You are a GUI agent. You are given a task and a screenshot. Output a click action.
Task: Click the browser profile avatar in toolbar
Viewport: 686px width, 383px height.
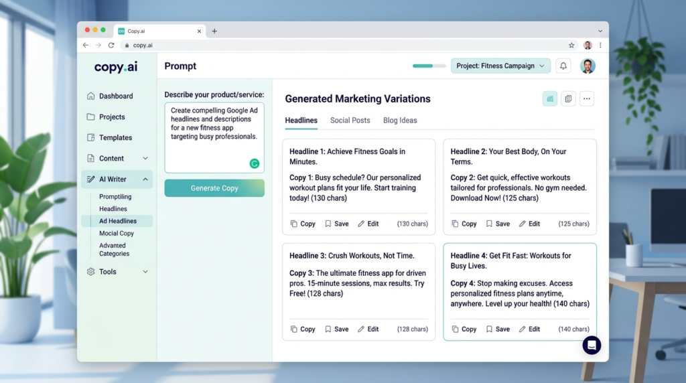point(588,45)
